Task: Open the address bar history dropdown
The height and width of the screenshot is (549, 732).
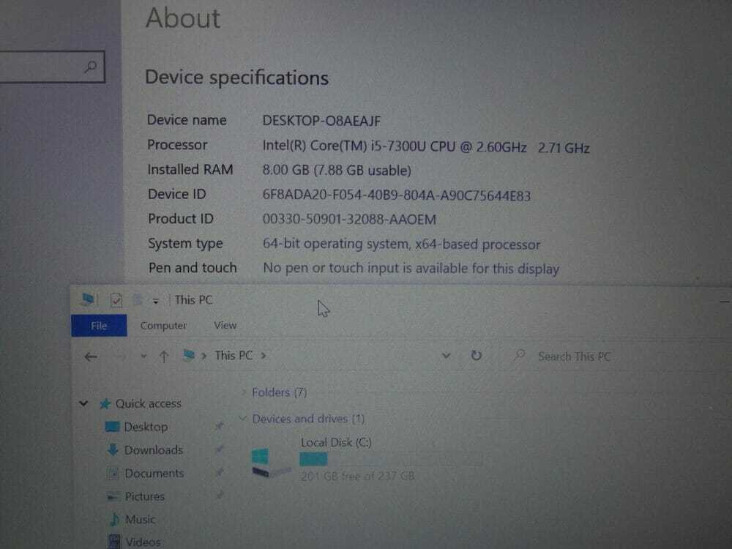Action: (446, 356)
